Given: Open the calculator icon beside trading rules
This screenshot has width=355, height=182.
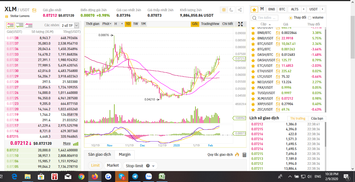Looking at the screenshot, I should 244,155.
